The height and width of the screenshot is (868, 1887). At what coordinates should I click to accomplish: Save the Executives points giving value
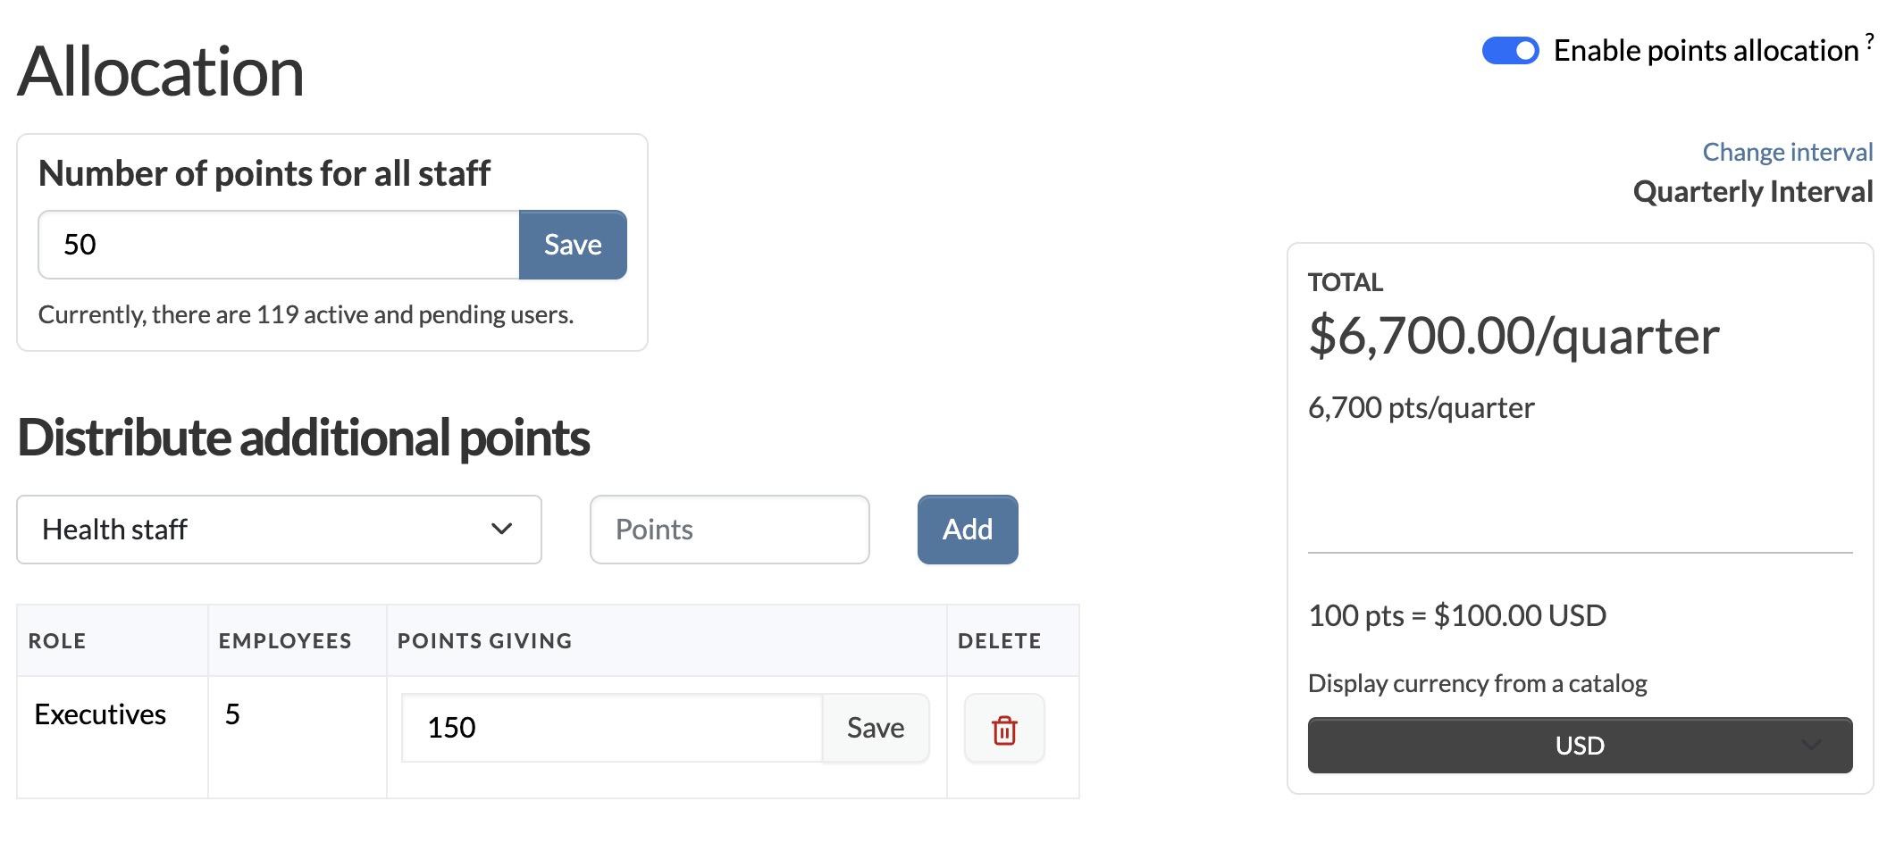tap(874, 728)
